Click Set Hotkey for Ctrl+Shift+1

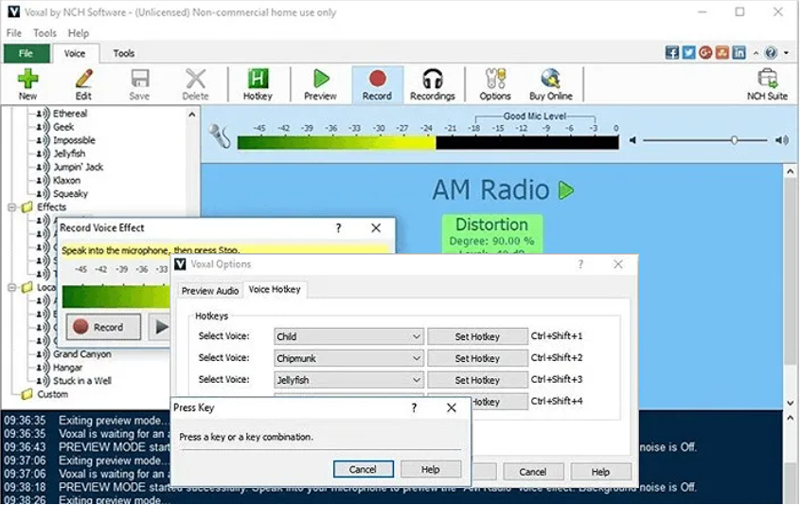pos(477,336)
